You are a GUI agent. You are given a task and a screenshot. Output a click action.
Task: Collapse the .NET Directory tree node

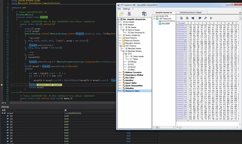121,46
